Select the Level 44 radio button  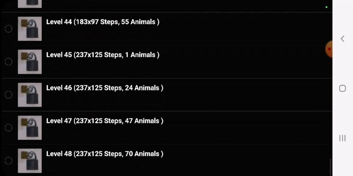click(9, 29)
